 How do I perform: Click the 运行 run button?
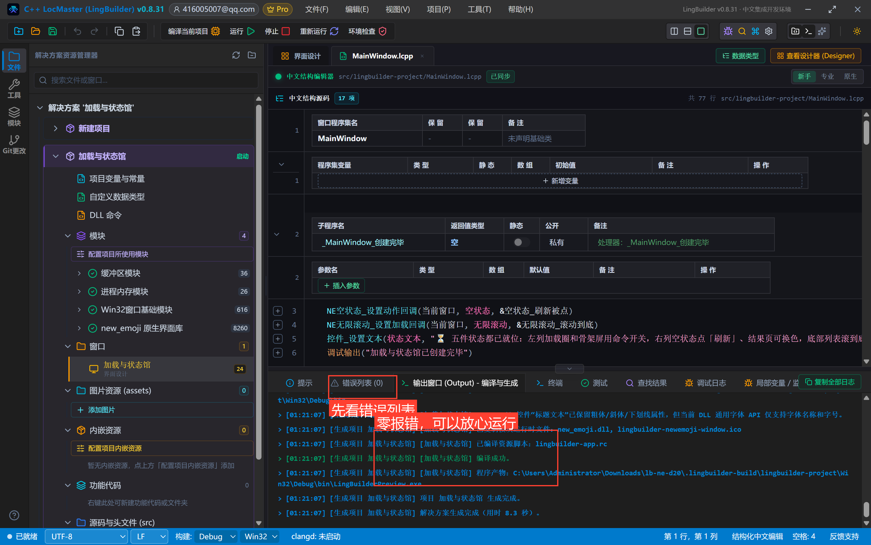(242, 31)
